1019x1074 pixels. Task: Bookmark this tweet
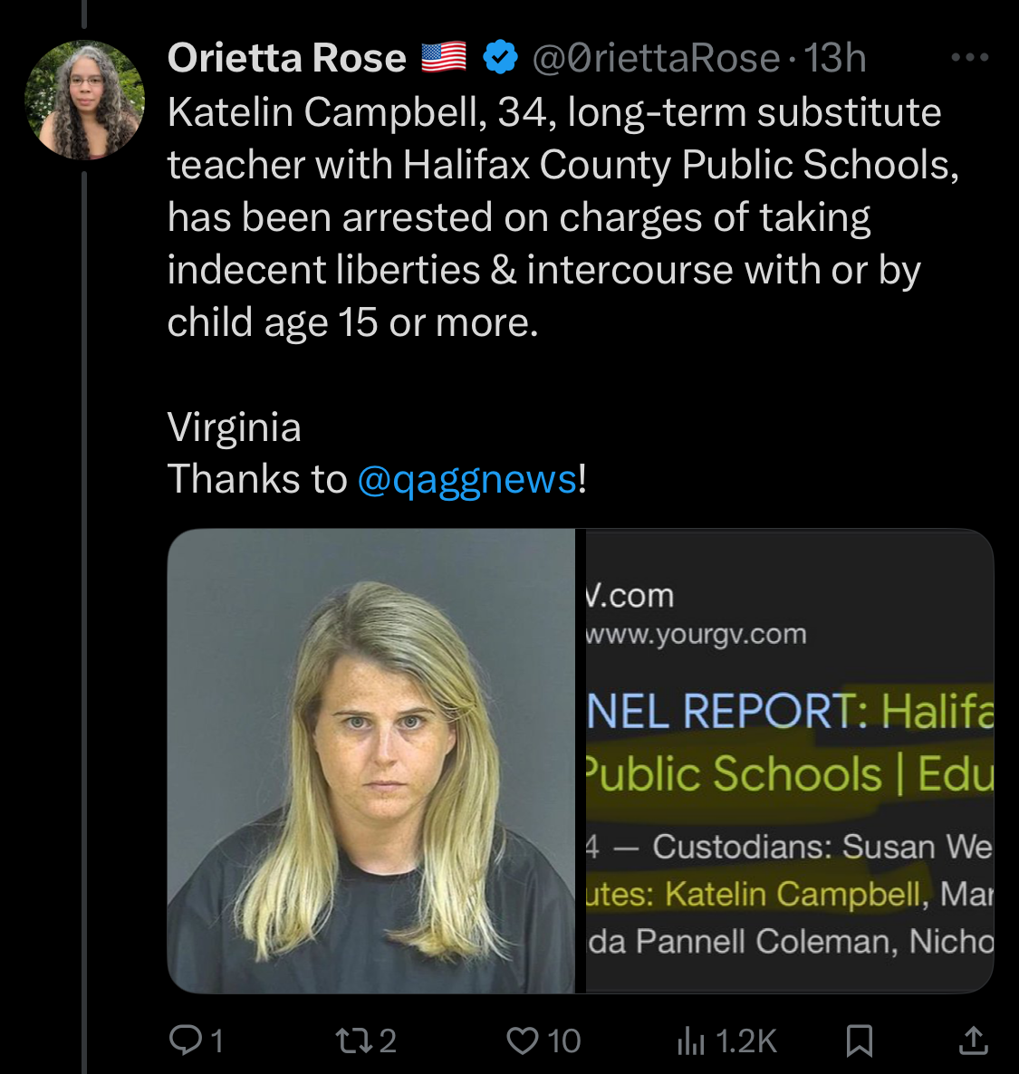point(859,1040)
